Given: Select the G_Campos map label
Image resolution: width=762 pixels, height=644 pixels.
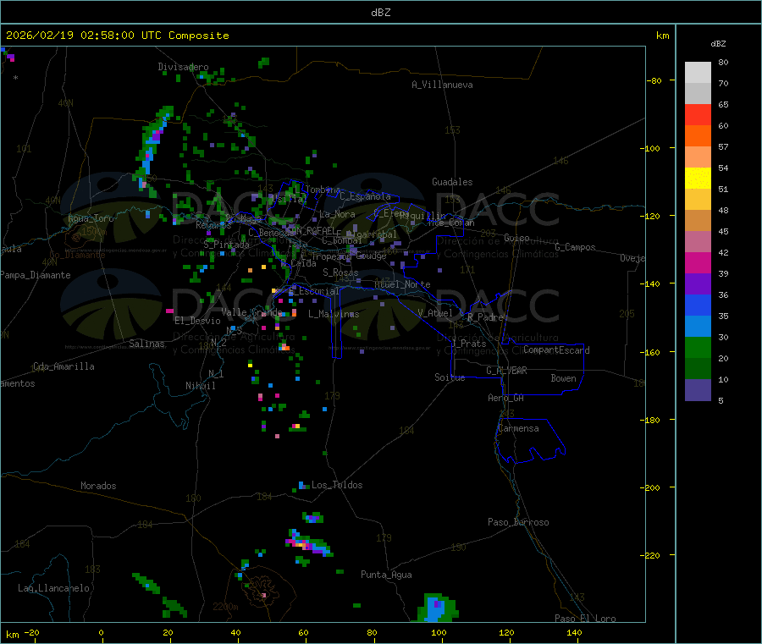Looking at the screenshot, I should [x=576, y=247].
